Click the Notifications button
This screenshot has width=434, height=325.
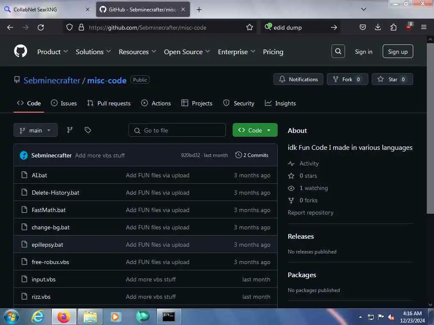tap(298, 79)
